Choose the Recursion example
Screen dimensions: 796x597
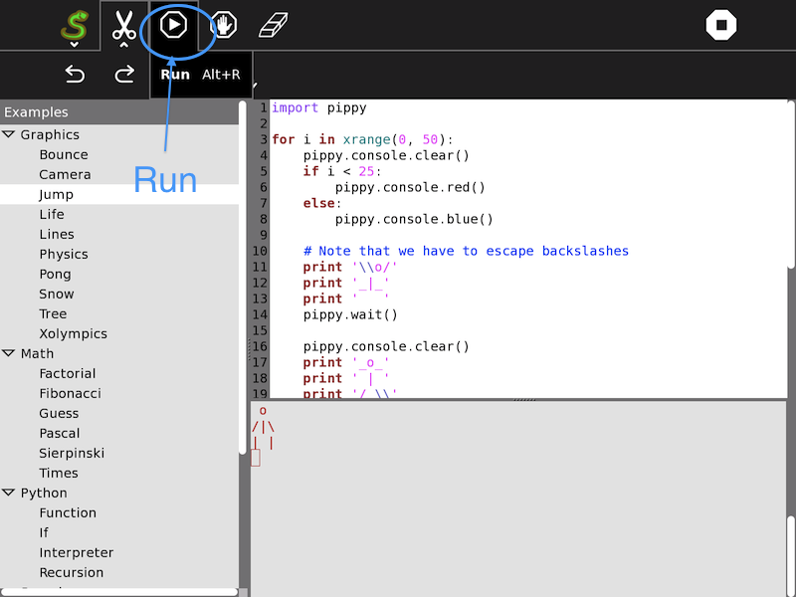tap(71, 572)
